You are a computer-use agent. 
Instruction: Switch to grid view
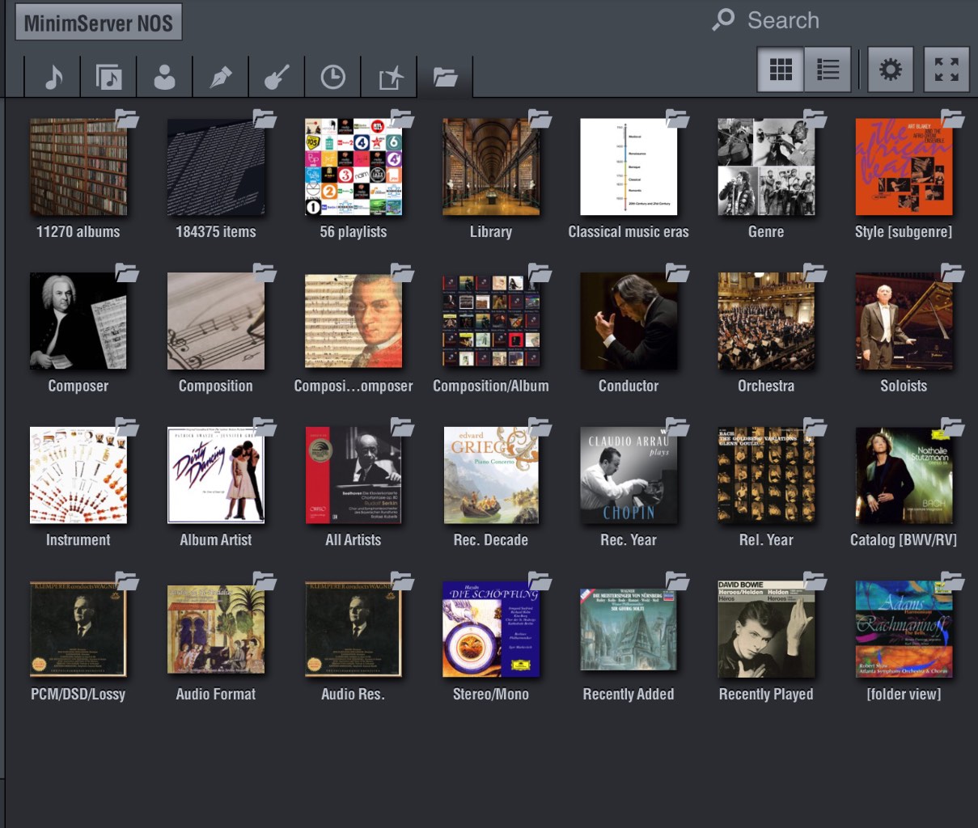pyautogui.click(x=781, y=70)
